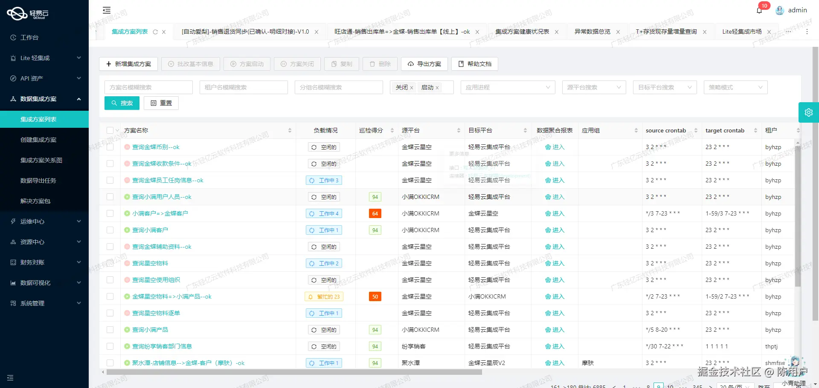This screenshot has width=819, height=388.
Task: Click the admin avatar in top bar
Action: (780, 10)
